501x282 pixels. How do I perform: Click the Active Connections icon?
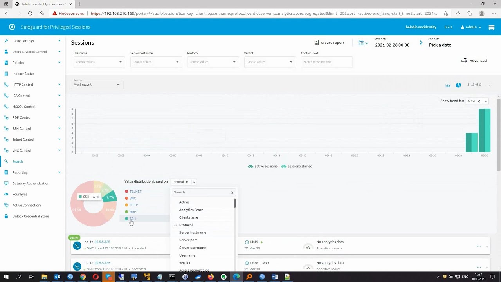[6, 205]
